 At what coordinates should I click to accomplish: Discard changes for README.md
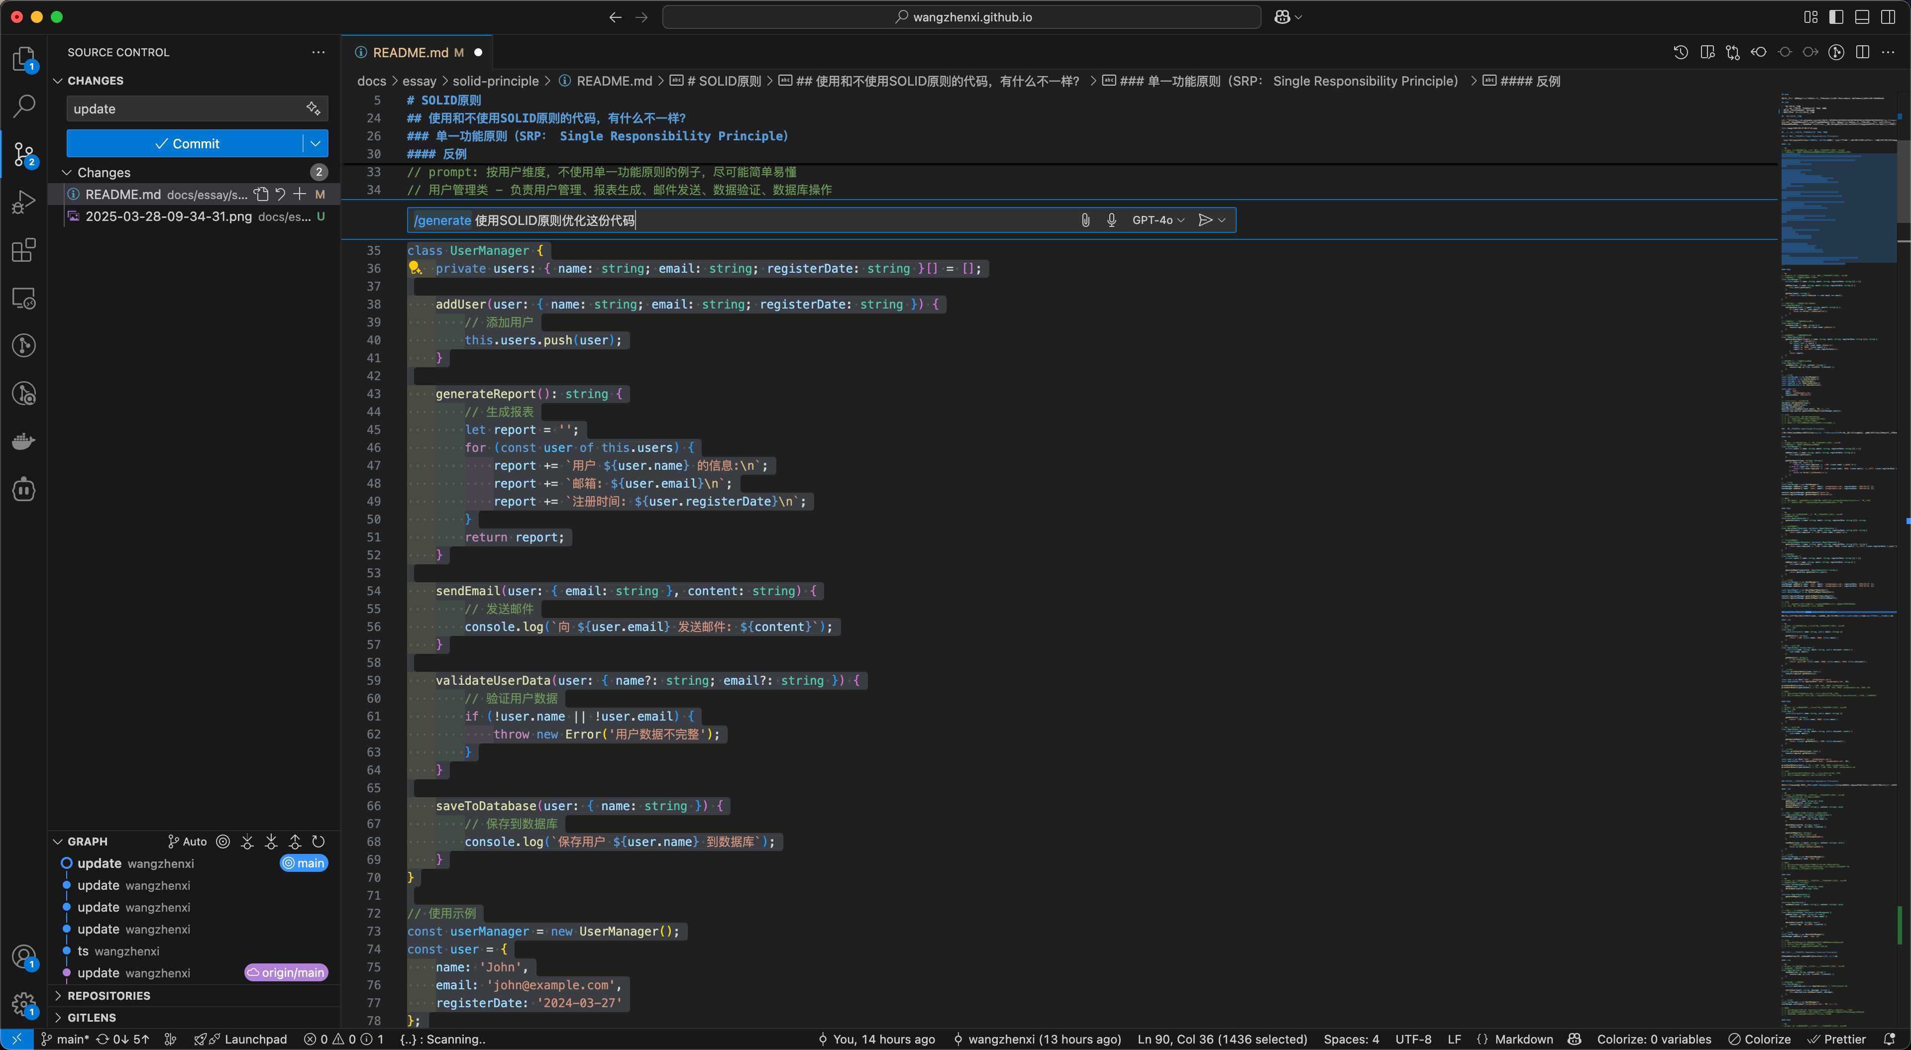pos(280,195)
